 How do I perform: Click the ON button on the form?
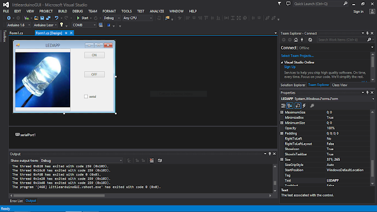pyautogui.click(x=94, y=55)
